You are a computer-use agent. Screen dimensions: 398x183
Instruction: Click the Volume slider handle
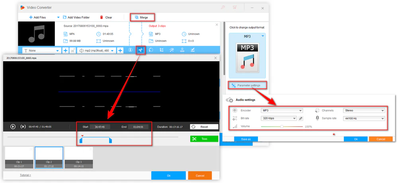tap(282, 126)
